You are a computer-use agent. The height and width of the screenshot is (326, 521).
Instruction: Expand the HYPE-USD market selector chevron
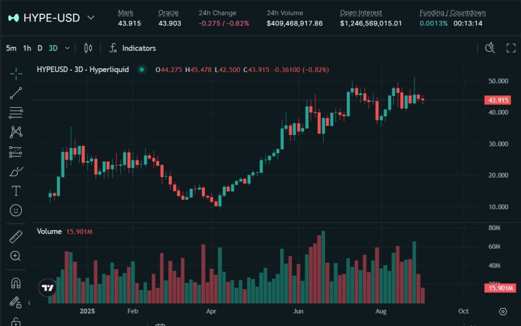[x=91, y=18]
